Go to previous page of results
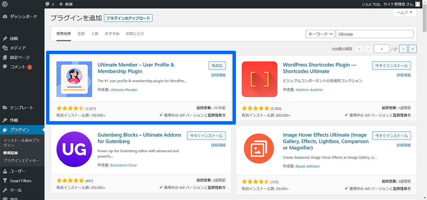Screen dimensions: 427x200 [369, 49]
